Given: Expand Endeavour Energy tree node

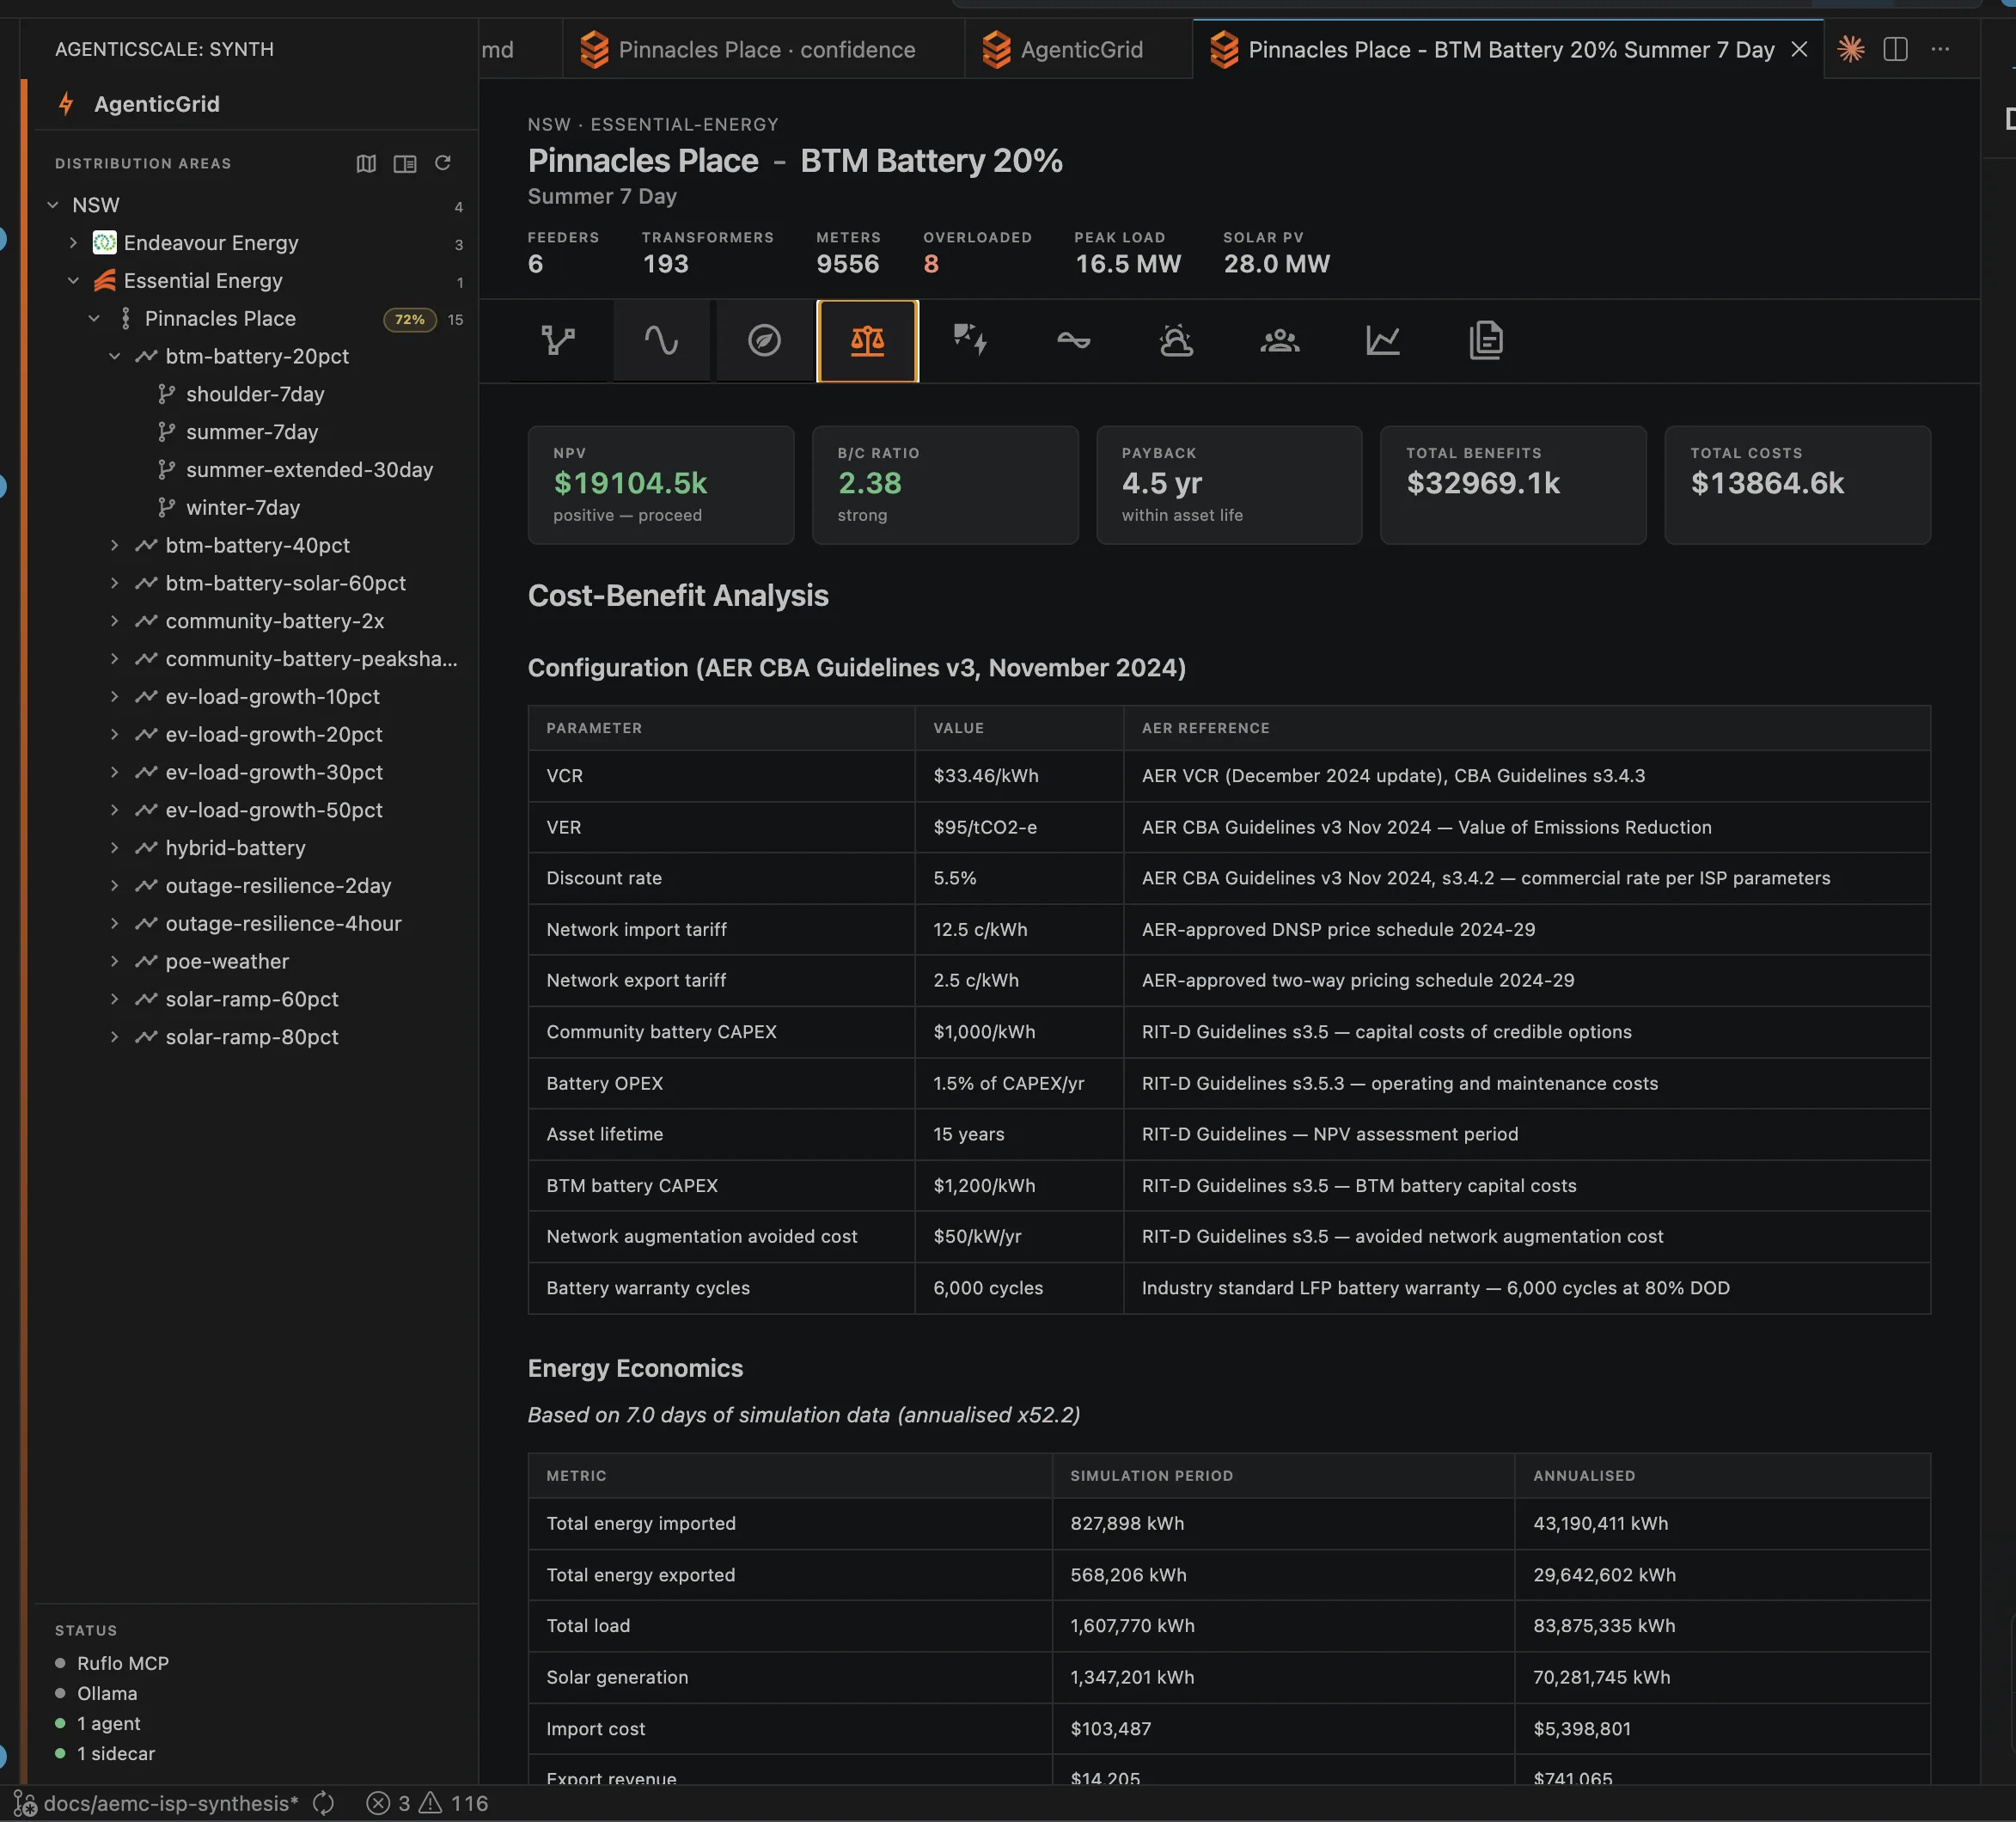Looking at the screenshot, I should [73, 243].
